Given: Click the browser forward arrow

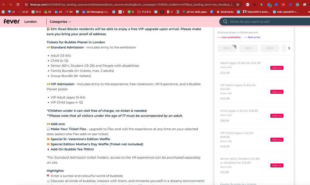Looking at the screenshot, I should point(11,4).
